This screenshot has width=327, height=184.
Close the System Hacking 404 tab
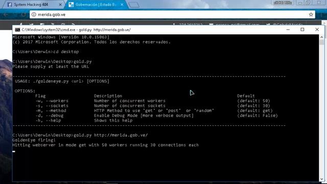[60, 5]
